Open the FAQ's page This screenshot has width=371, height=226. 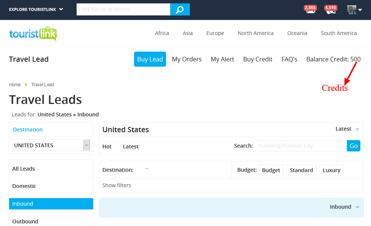[x=289, y=59]
